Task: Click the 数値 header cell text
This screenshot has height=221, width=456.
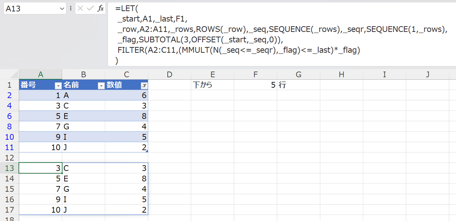Action: coord(114,85)
